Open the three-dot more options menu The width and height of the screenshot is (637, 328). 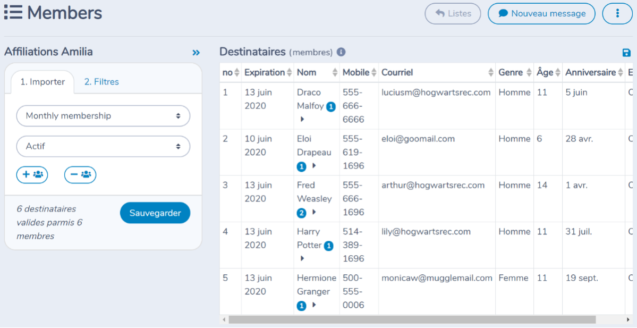tap(617, 13)
